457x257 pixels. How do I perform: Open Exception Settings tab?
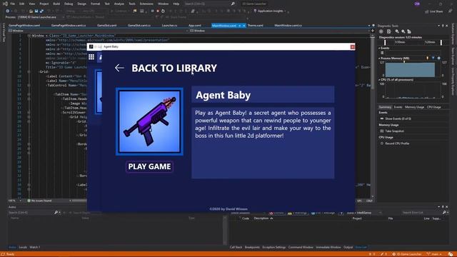274,247
